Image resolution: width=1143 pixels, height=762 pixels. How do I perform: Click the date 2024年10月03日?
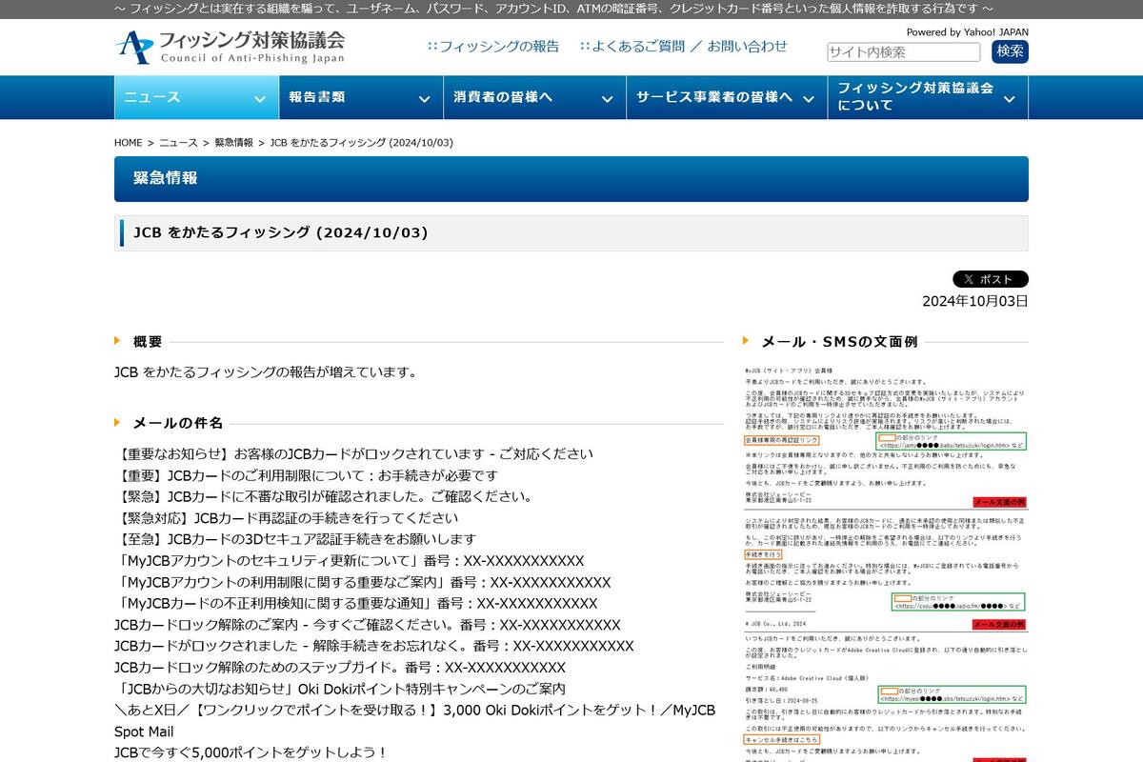tap(975, 301)
